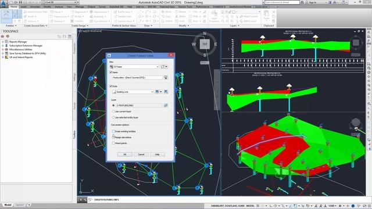Select Miscellaneous Utilities in Toolspace
372x209 pixels.
(x=21, y=49)
